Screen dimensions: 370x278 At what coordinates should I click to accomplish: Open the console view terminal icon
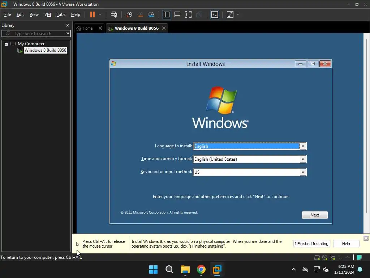pos(215,14)
